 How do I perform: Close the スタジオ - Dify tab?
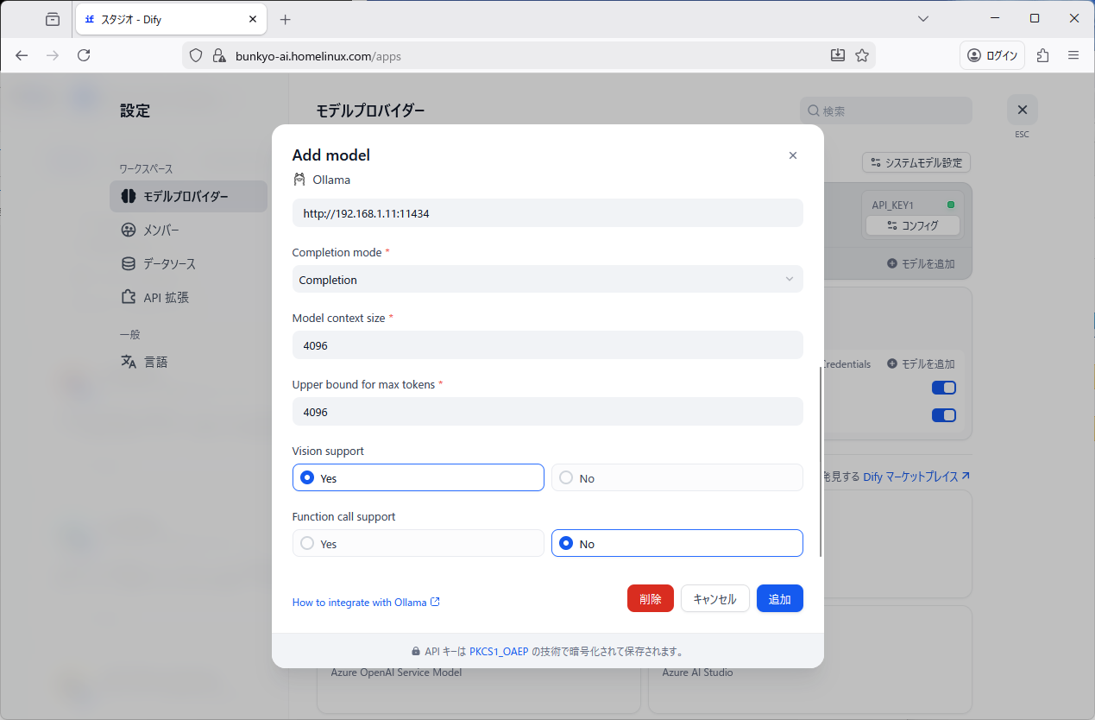(x=253, y=19)
